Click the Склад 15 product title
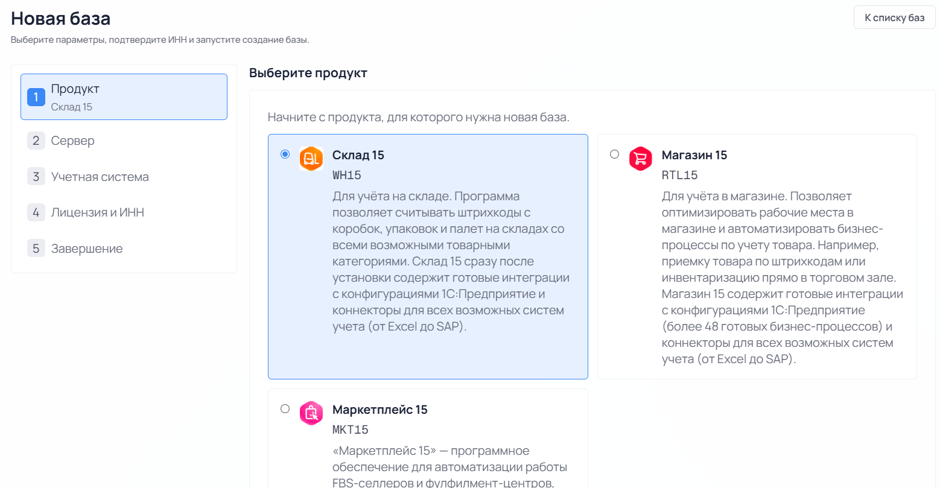This screenshot has height=488, width=940. click(x=358, y=155)
